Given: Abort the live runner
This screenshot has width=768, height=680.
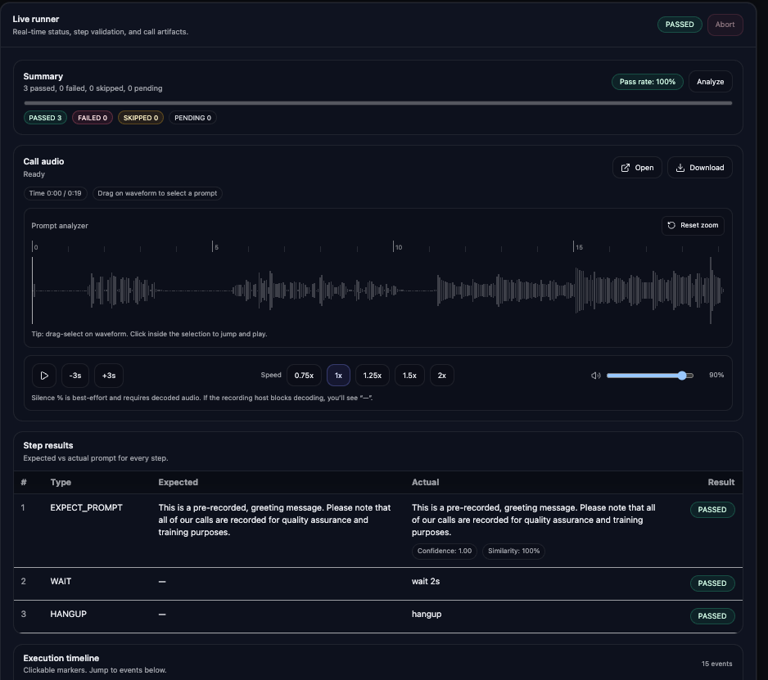Looking at the screenshot, I should [x=725, y=25].
